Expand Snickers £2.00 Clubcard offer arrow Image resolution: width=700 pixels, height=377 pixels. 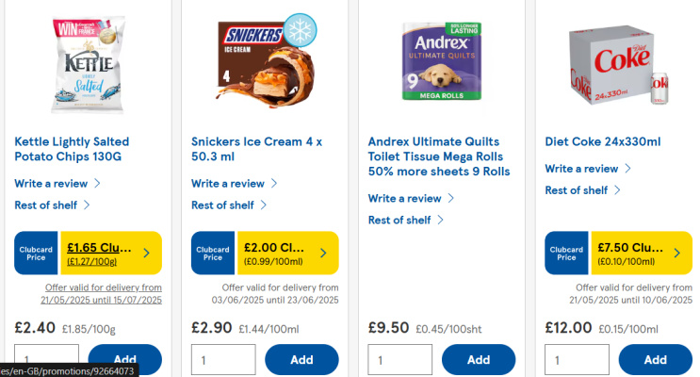coord(323,253)
